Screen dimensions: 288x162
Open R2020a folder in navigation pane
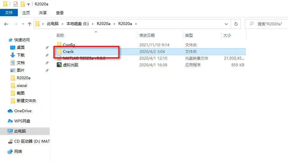(24, 78)
